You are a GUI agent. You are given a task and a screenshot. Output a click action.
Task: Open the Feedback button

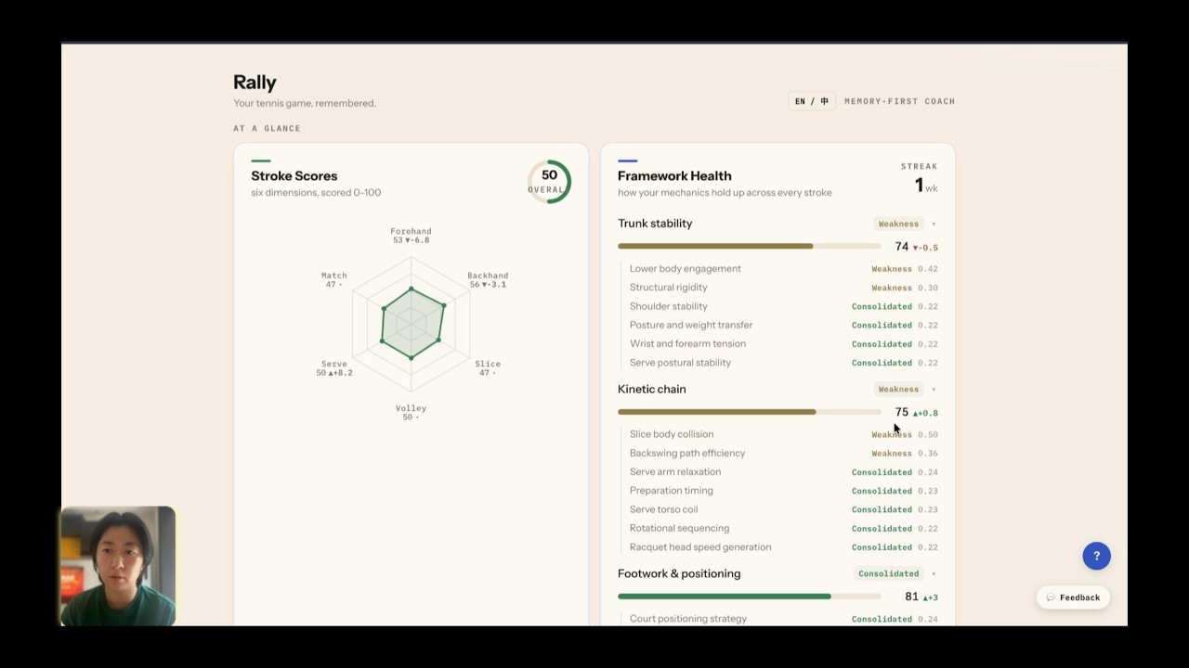tap(1073, 597)
